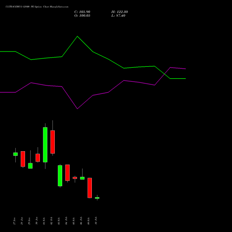The image size is (232, 232).
Task: Select the green candlestick above 03 Feb
Action: (60, 176)
